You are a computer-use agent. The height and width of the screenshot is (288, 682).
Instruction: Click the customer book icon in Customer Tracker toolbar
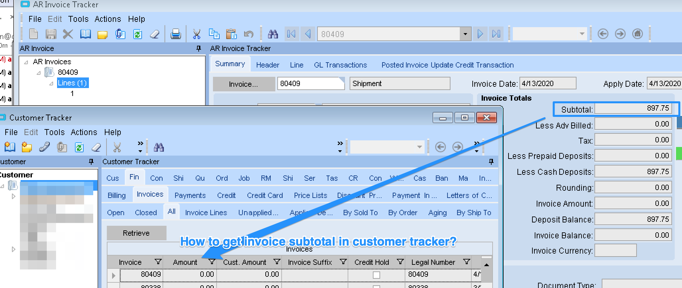click(10, 147)
